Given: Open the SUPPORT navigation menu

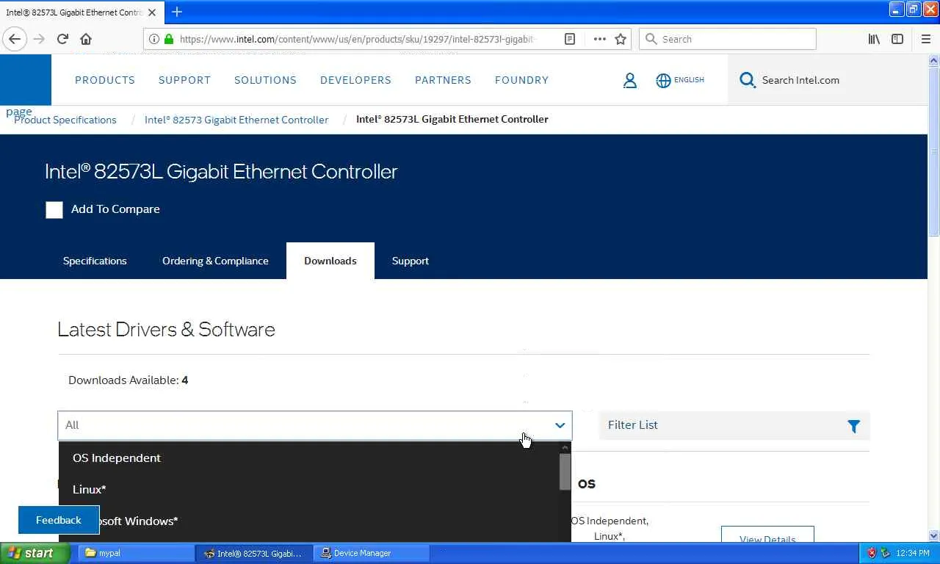Looking at the screenshot, I should tap(184, 80).
